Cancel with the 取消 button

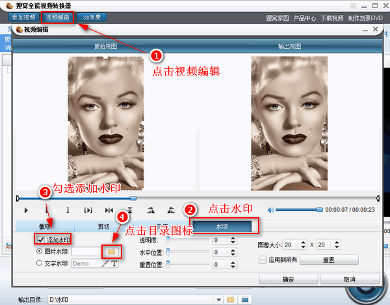350,279
